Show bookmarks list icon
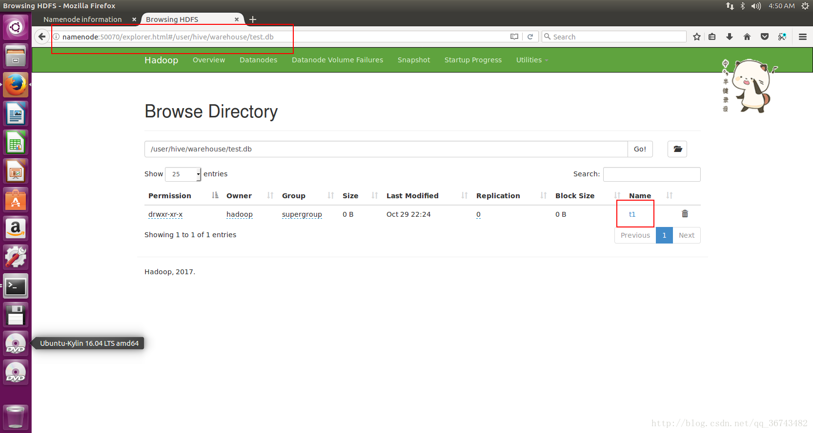The width and height of the screenshot is (813, 433). pyautogui.click(x=712, y=37)
